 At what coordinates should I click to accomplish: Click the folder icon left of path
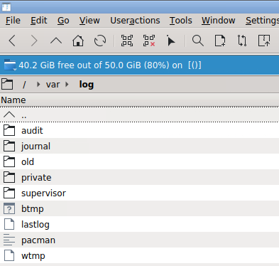coord(7,84)
